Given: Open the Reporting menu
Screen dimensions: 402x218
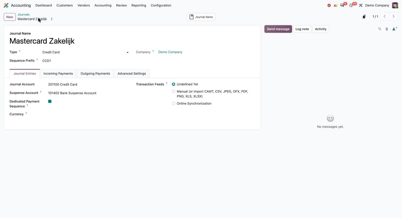Looking at the screenshot, I should pyautogui.click(x=139, y=5).
